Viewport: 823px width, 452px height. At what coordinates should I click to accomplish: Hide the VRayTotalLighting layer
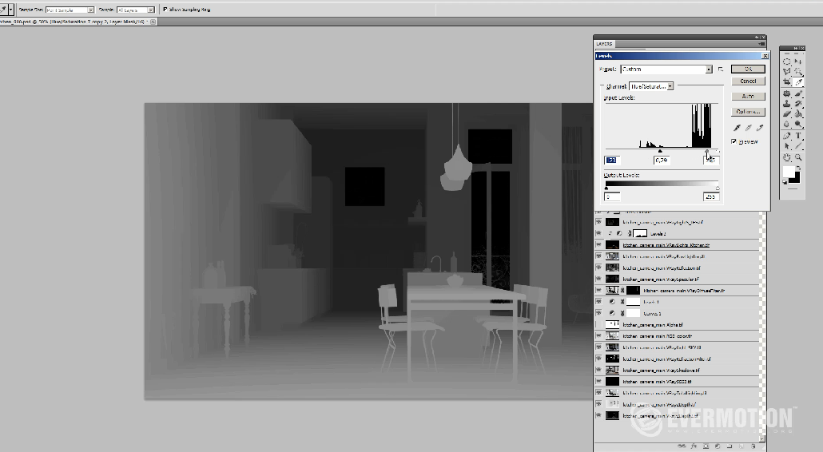598,393
